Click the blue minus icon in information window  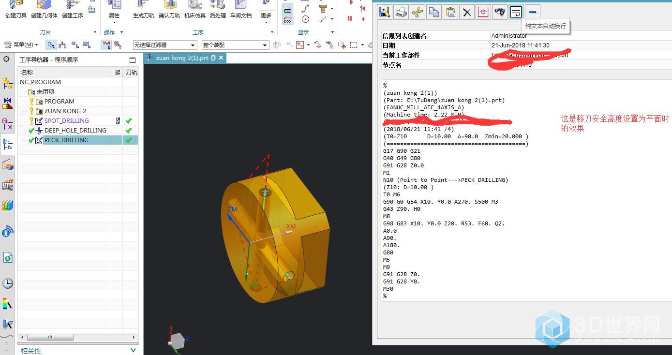(x=532, y=12)
